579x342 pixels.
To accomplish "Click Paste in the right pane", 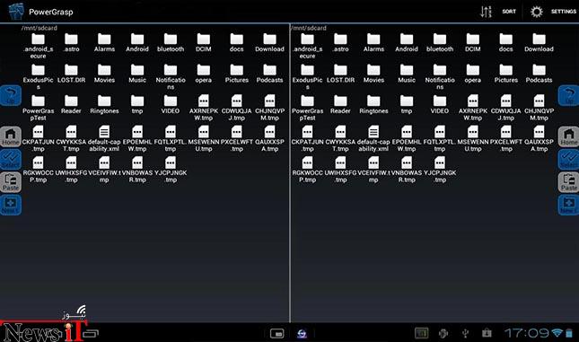I will click(568, 182).
